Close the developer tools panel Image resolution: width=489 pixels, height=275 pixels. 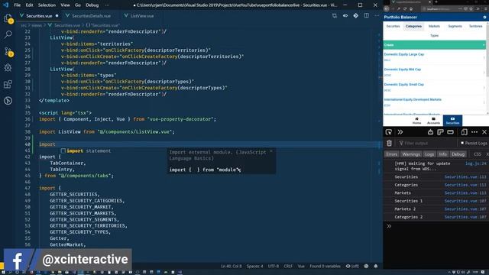click(484, 132)
